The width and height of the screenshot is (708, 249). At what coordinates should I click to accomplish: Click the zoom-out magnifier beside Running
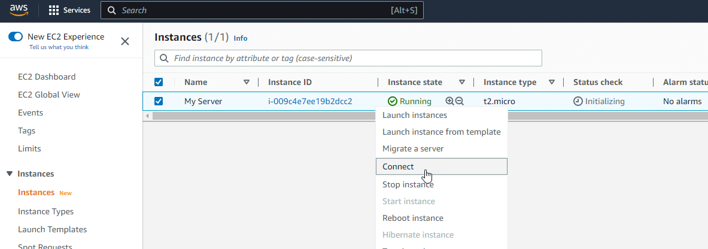459,101
